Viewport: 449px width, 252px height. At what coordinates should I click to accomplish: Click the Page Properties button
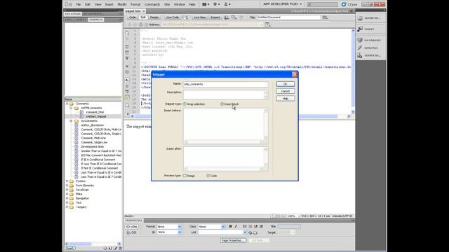(x=233, y=240)
